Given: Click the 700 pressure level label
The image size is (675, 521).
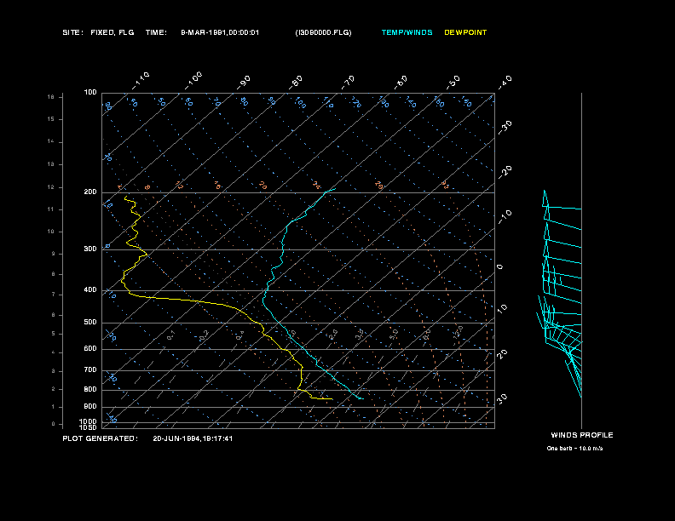Looking at the screenshot, I should (90, 369).
